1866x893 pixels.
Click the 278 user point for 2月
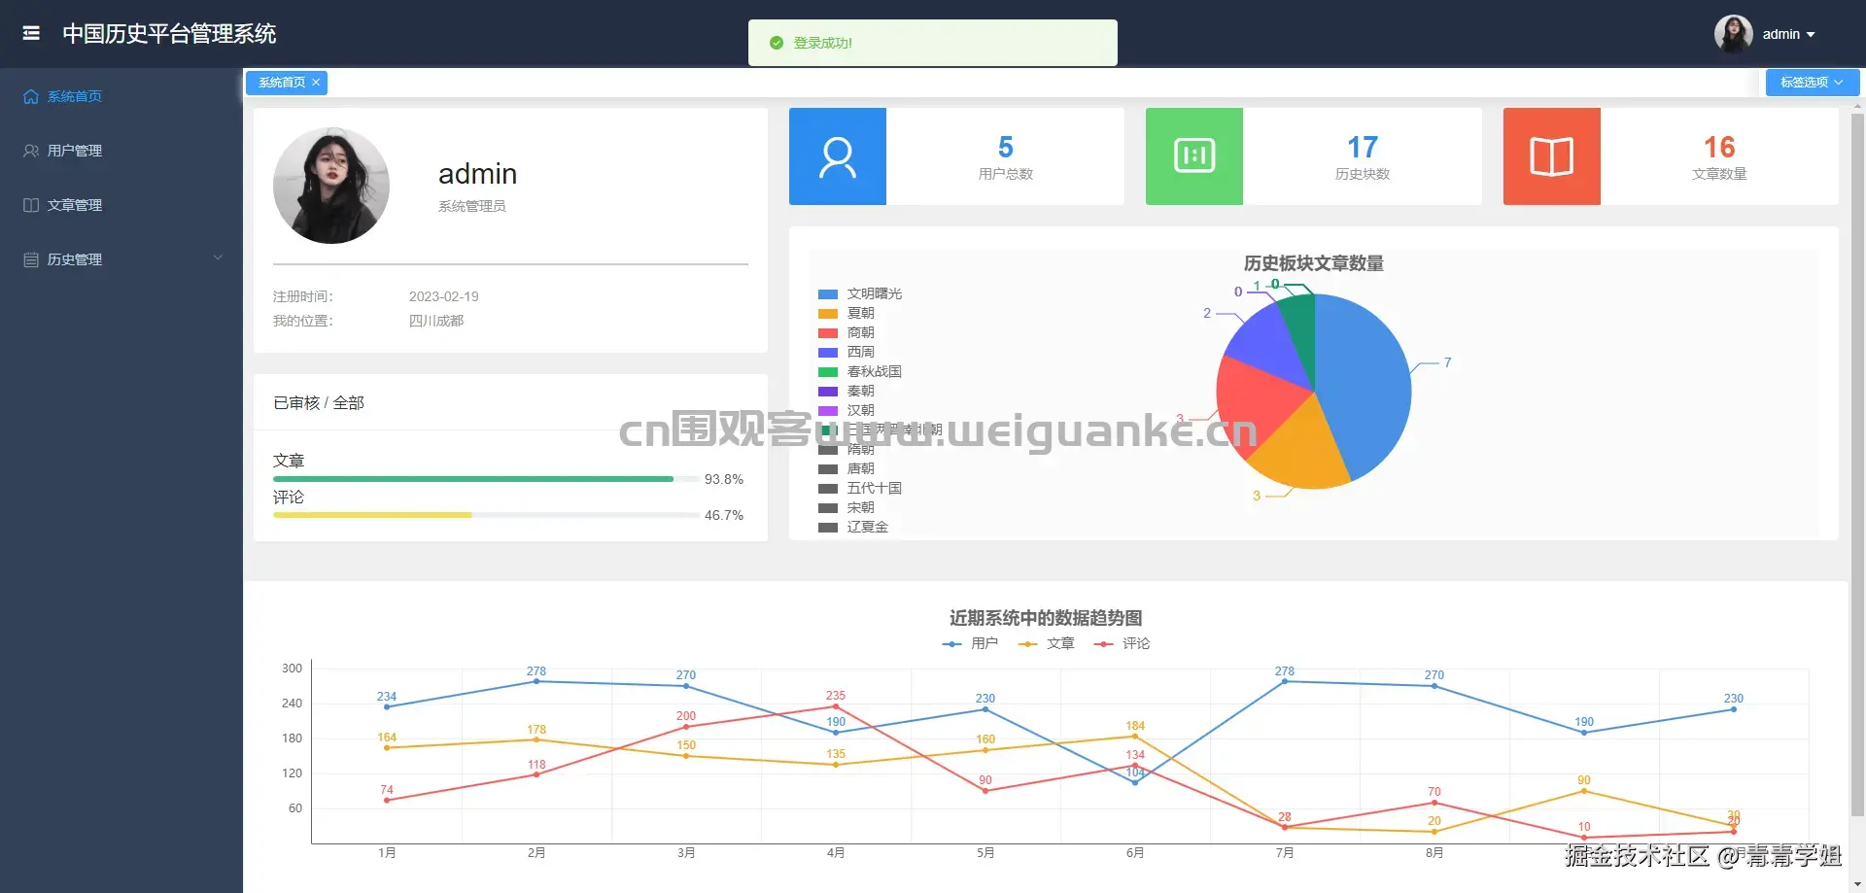(536, 681)
